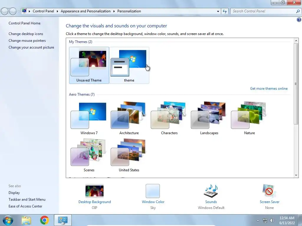Viewport: 302px width, 226px height.
Task: Click the Aero Themes (7) heading
Action: tap(82, 94)
